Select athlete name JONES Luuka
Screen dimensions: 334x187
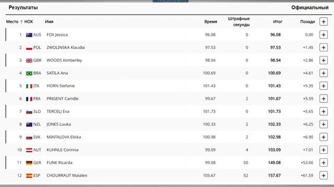[x=59, y=124]
